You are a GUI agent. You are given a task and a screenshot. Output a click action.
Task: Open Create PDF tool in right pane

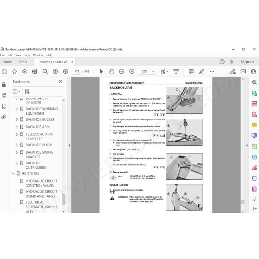(x=255, y=114)
